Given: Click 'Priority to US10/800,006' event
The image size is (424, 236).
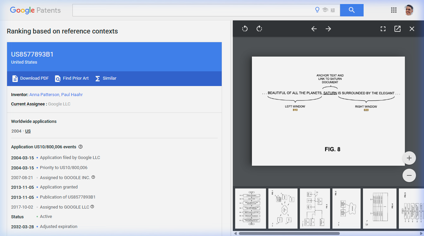Looking at the screenshot, I should 64,168.
